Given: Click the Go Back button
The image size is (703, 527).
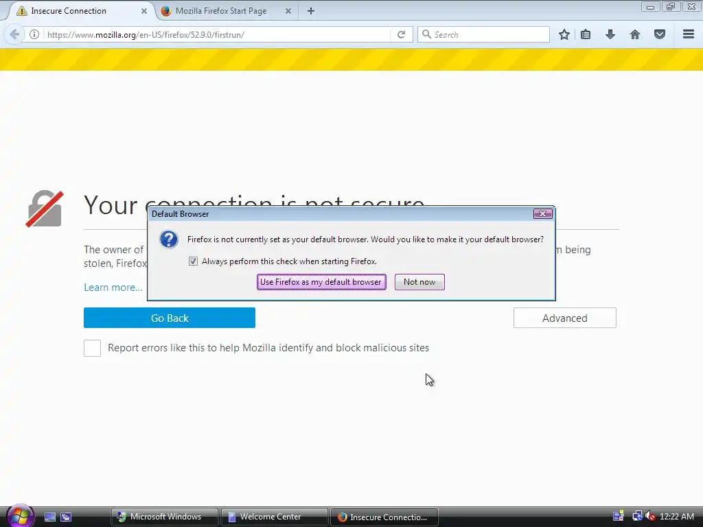Looking at the screenshot, I should pos(170,318).
